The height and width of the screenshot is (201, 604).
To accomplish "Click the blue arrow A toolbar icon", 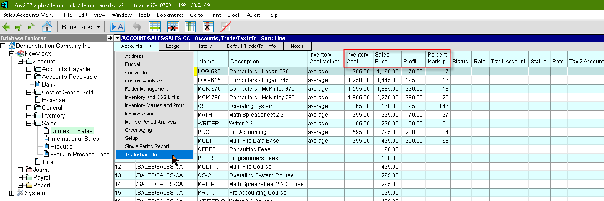I will pos(117,27).
